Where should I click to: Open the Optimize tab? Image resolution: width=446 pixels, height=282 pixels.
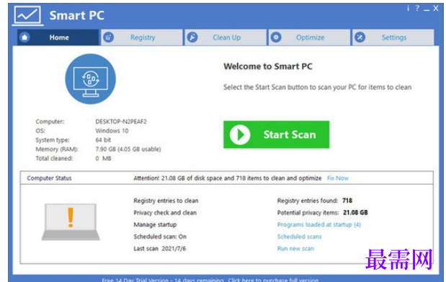[x=309, y=38]
